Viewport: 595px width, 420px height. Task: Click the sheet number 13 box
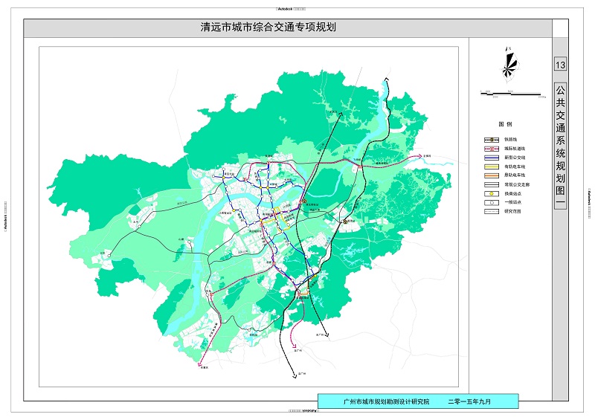[560, 65]
